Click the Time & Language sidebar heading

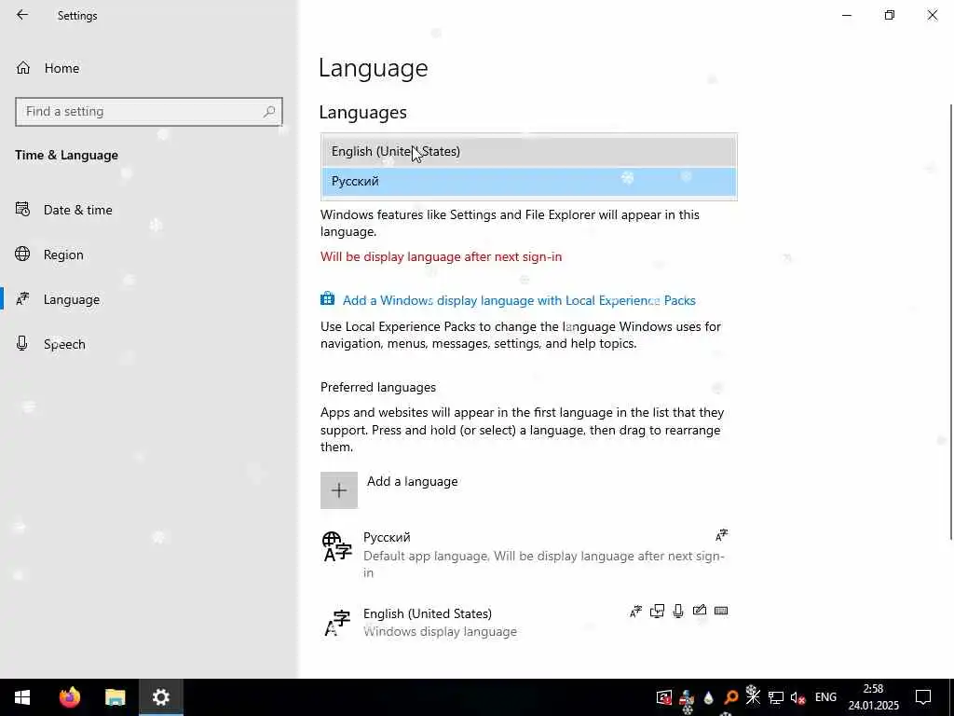tap(67, 156)
